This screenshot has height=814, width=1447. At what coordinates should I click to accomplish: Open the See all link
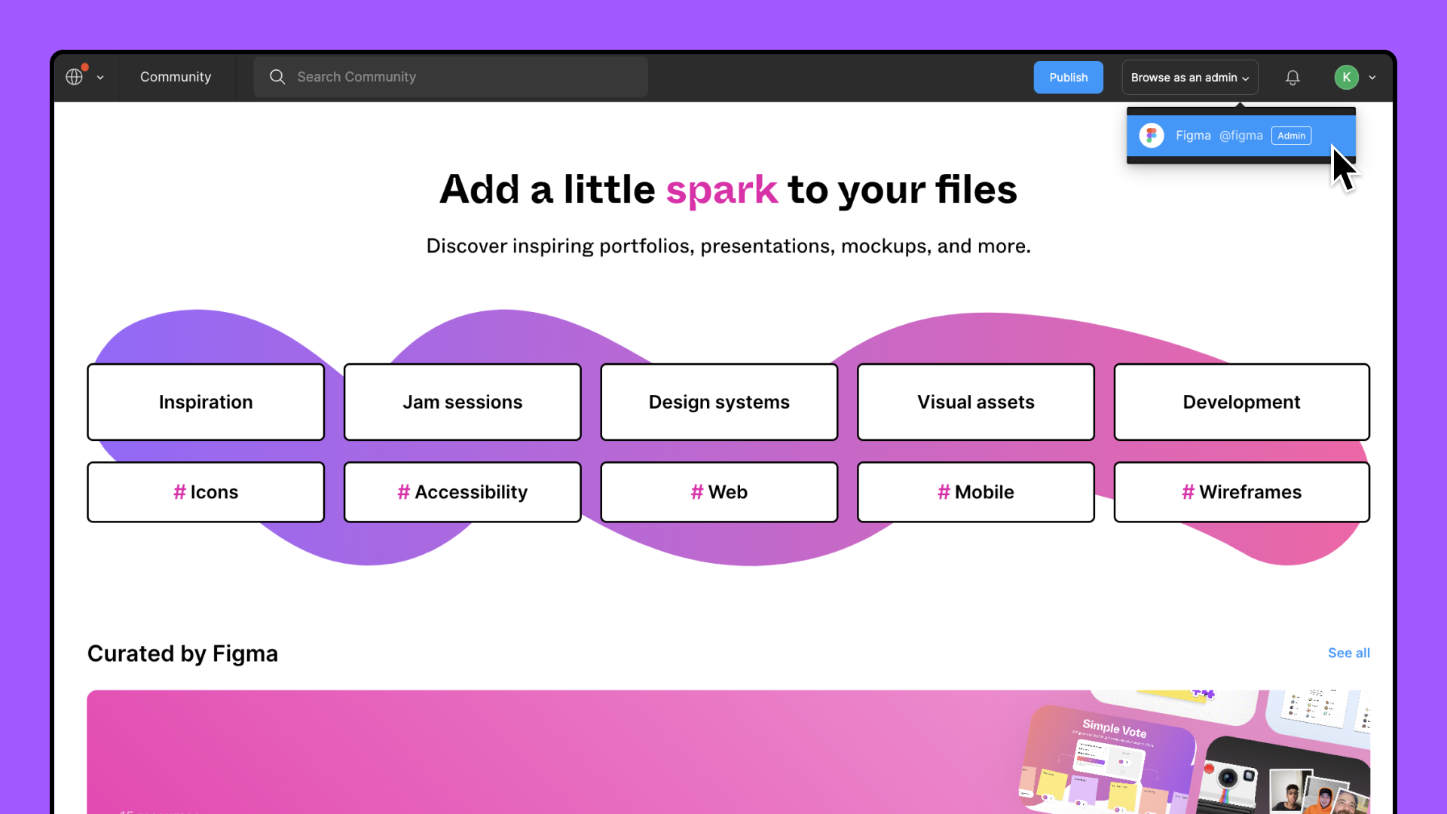(1348, 653)
